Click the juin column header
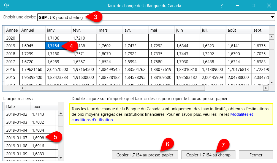 point(187,30)
